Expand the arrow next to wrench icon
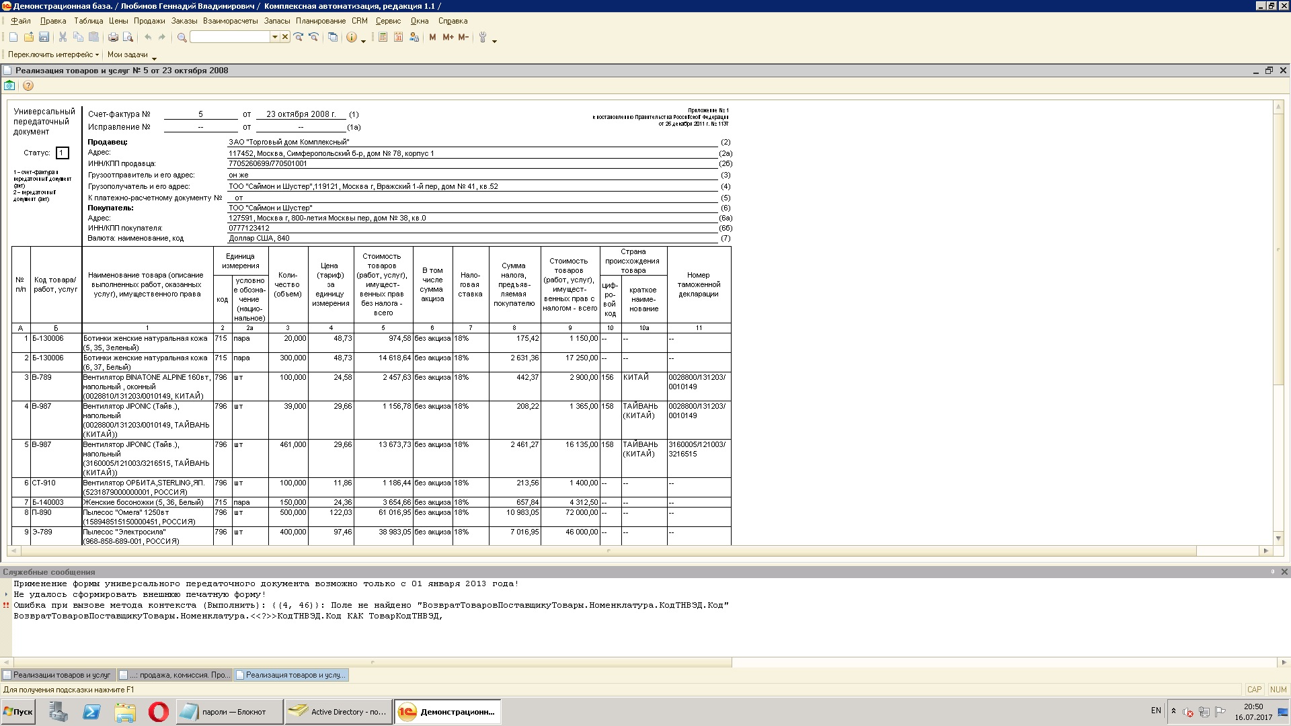This screenshot has width=1291, height=726. pos(495,40)
